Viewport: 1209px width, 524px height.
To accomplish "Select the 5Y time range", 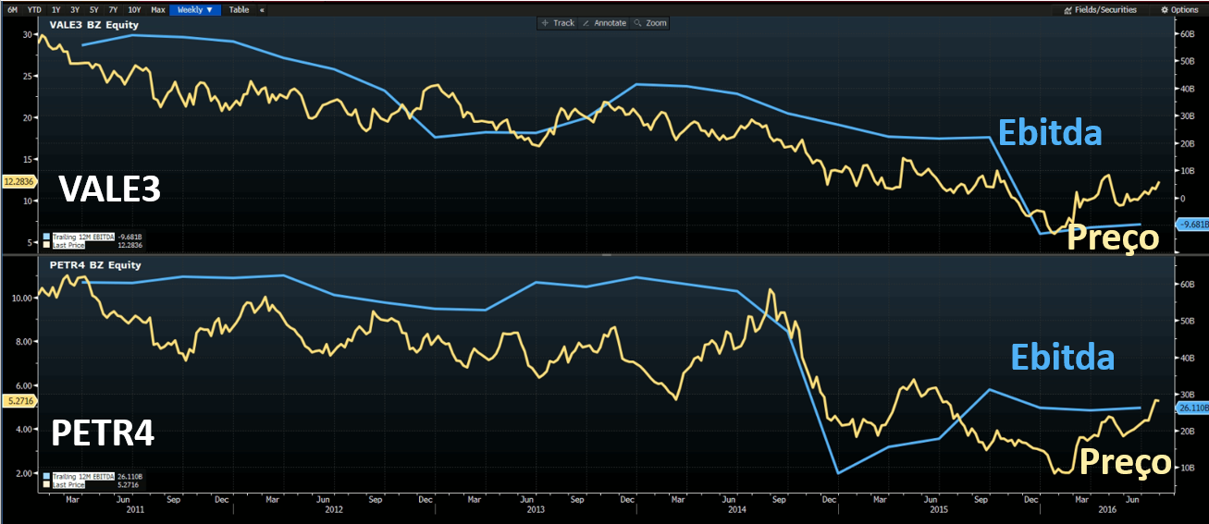I will pos(94,9).
